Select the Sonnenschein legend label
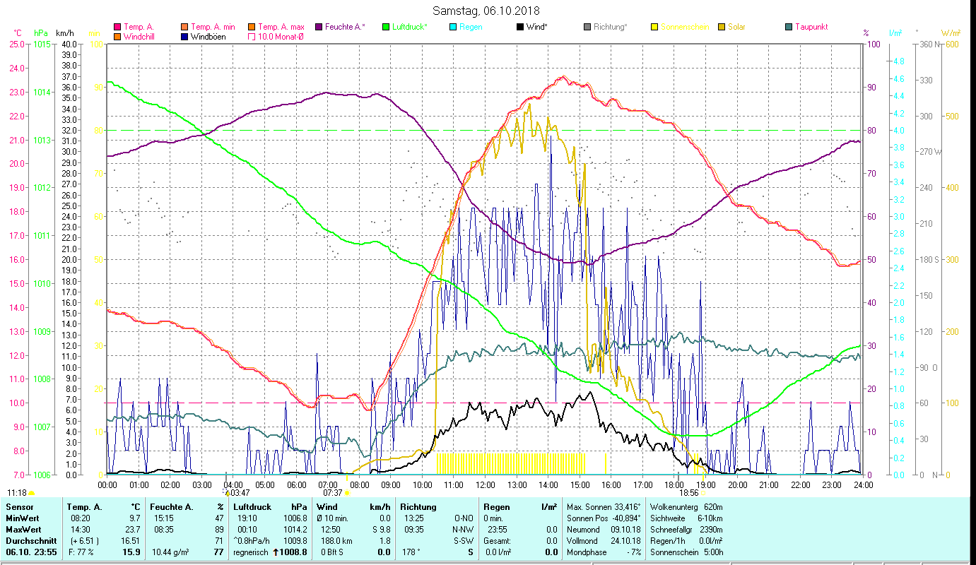 point(684,27)
